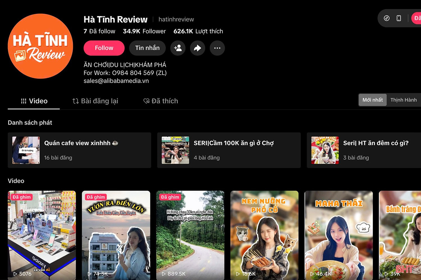
Task: Click the TikTok coin icon at top
Action: tap(387, 18)
